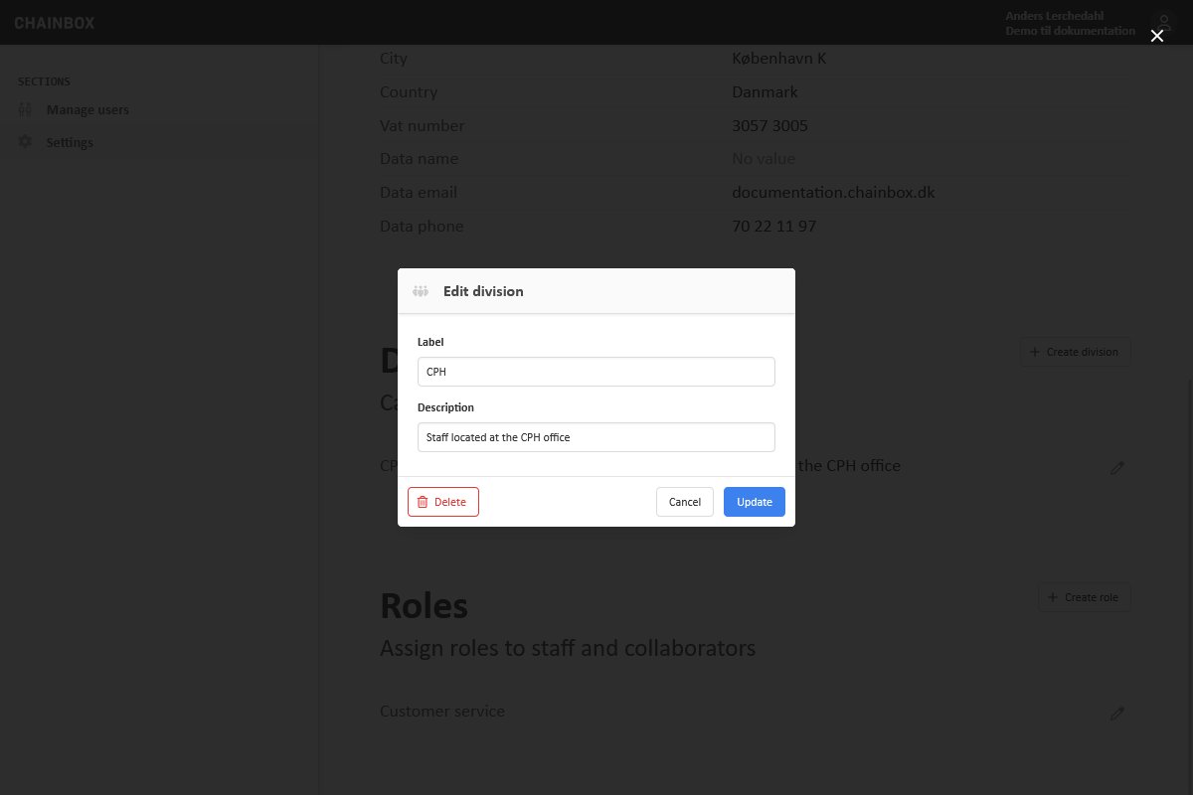The height and width of the screenshot is (795, 1193).
Task: Click the Data name 'No value' text
Action: point(764,159)
